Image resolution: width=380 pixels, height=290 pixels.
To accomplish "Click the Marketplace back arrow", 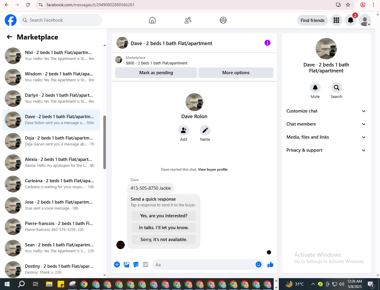I will (x=9, y=37).
